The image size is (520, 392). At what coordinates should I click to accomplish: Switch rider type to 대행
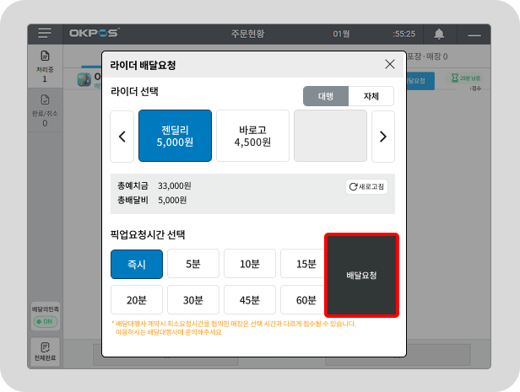point(326,96)
